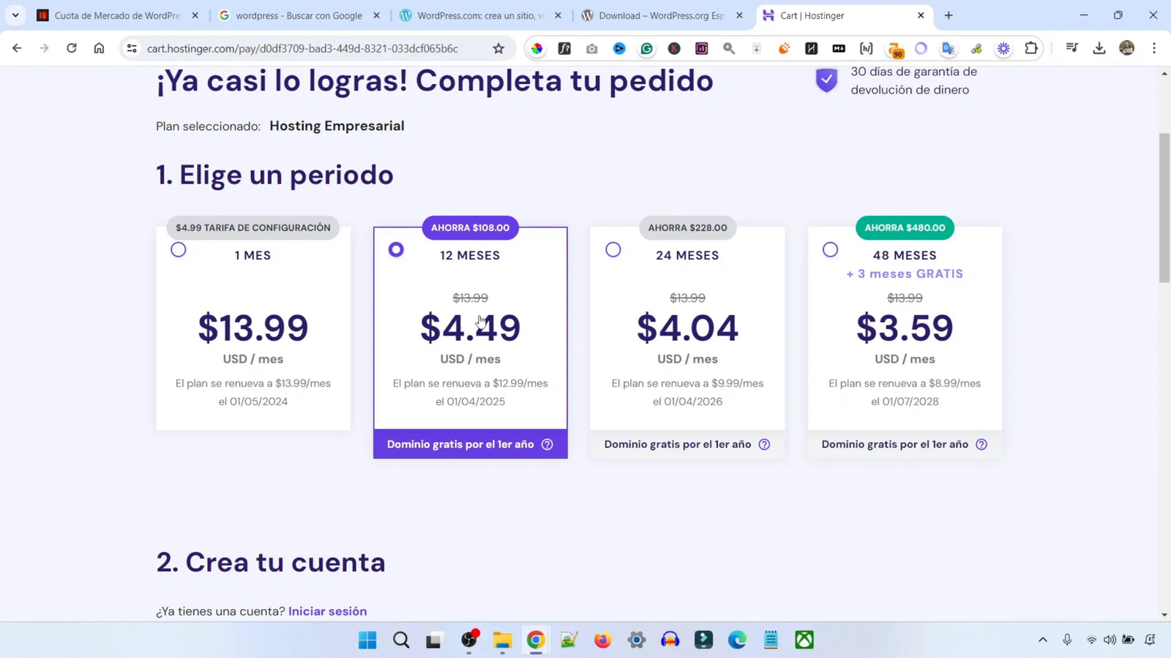The image size is (1171, 658).
Task: Open the Dominio gratis help question mark
Action: pyautogui.click(x=547, y=444)
